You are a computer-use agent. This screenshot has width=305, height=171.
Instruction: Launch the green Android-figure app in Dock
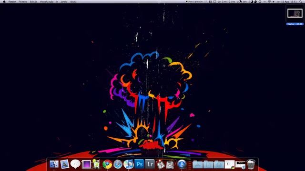(x=96, y=164)
